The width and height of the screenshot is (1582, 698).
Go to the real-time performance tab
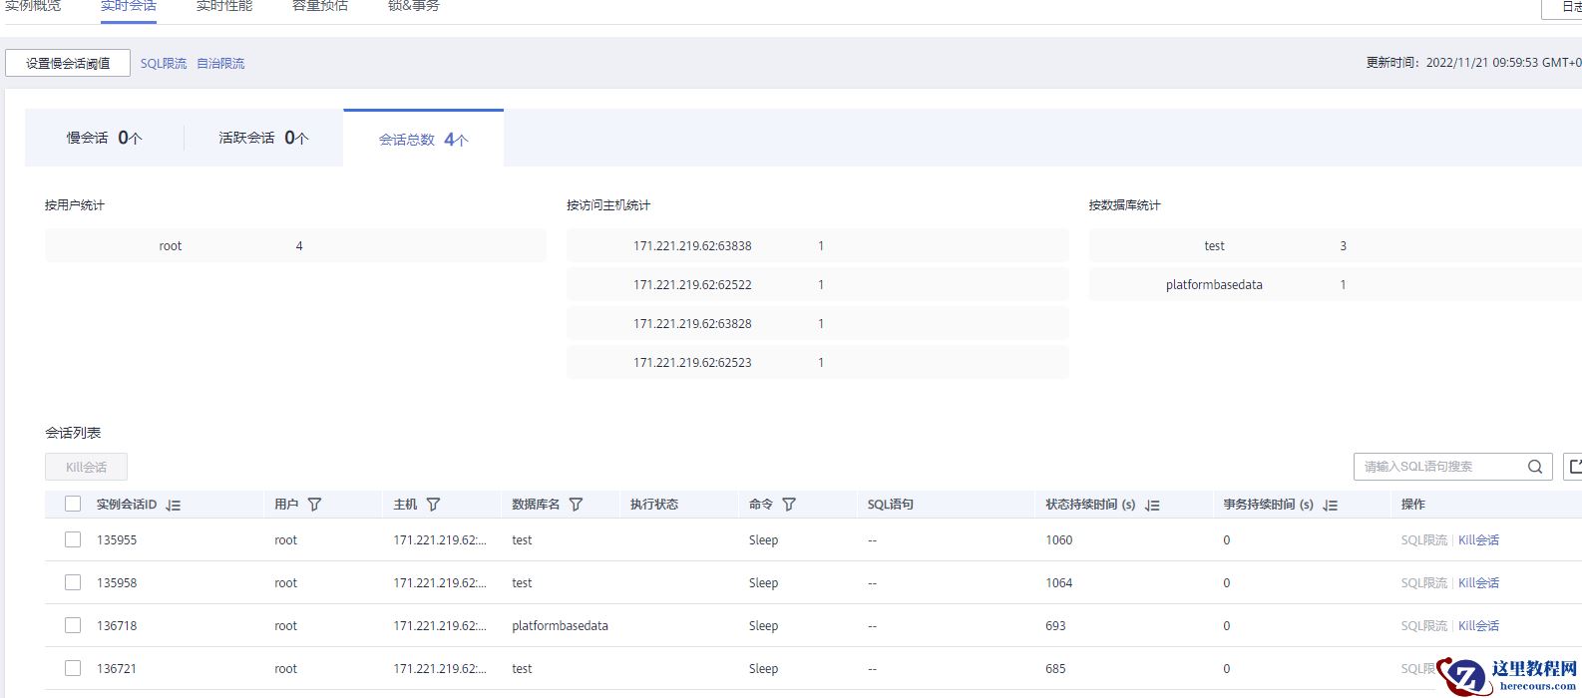pyautogui.click(x=224, y=7)
